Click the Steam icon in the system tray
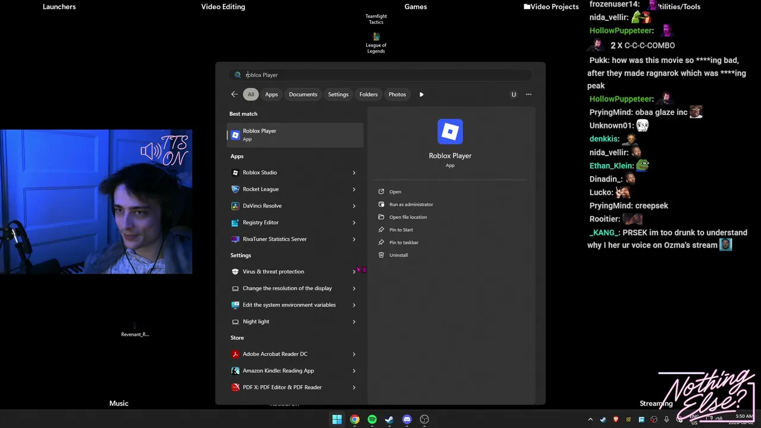The image size is (761, 428). (603, 420)
